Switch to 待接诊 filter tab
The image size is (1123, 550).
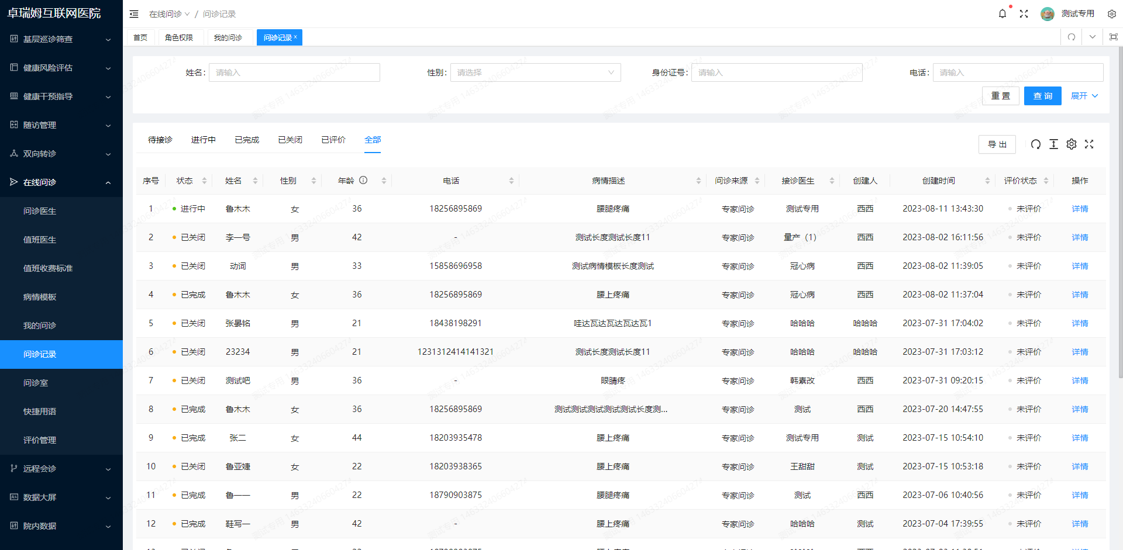(x=160, y=140)
